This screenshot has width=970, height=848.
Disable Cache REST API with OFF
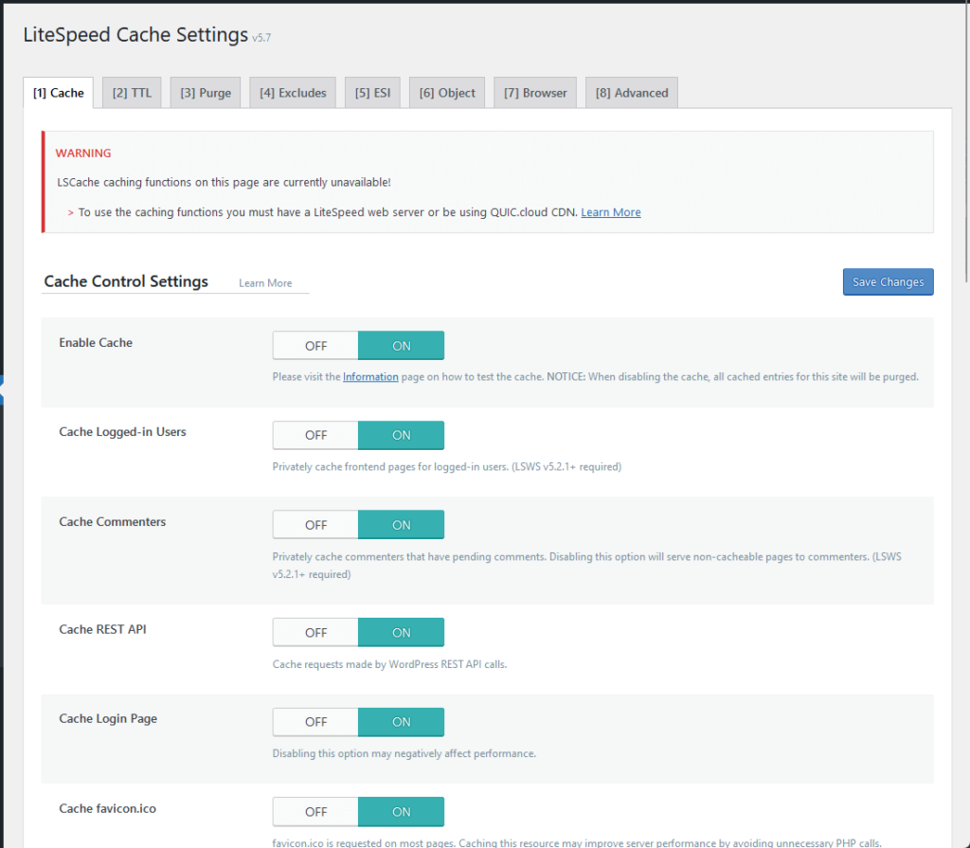[x=315, y=633]
